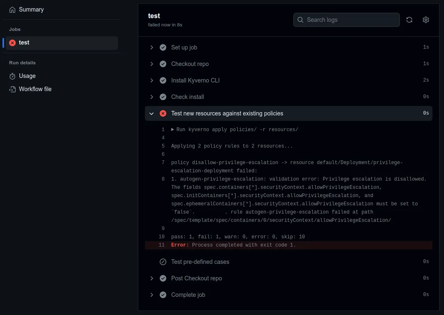The height and width of the screenshot is (315, 444).
Task: Click the skipped icon on Test pre-defined cases
Action: pos(163,262)
